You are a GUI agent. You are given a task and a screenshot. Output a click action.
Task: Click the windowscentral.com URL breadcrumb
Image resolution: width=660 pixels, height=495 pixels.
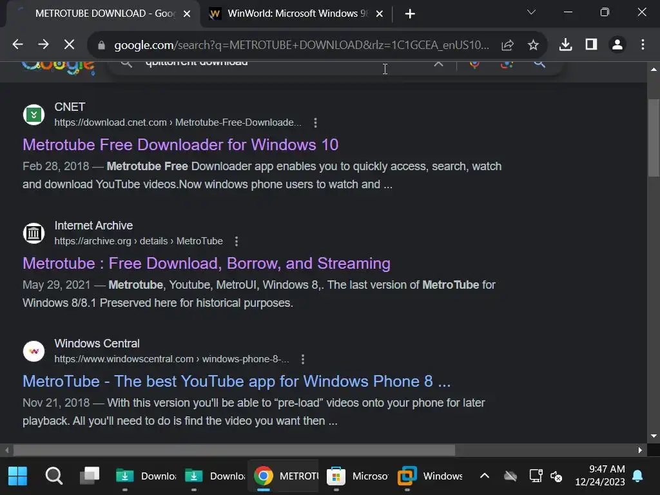click(x=171, y=359)
